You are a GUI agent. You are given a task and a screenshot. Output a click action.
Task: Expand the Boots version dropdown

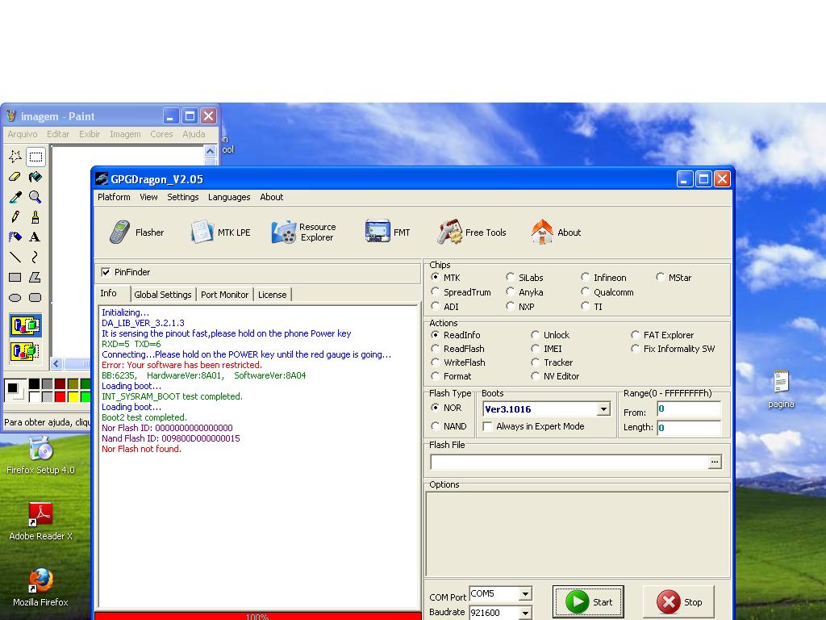pos(603,409)
